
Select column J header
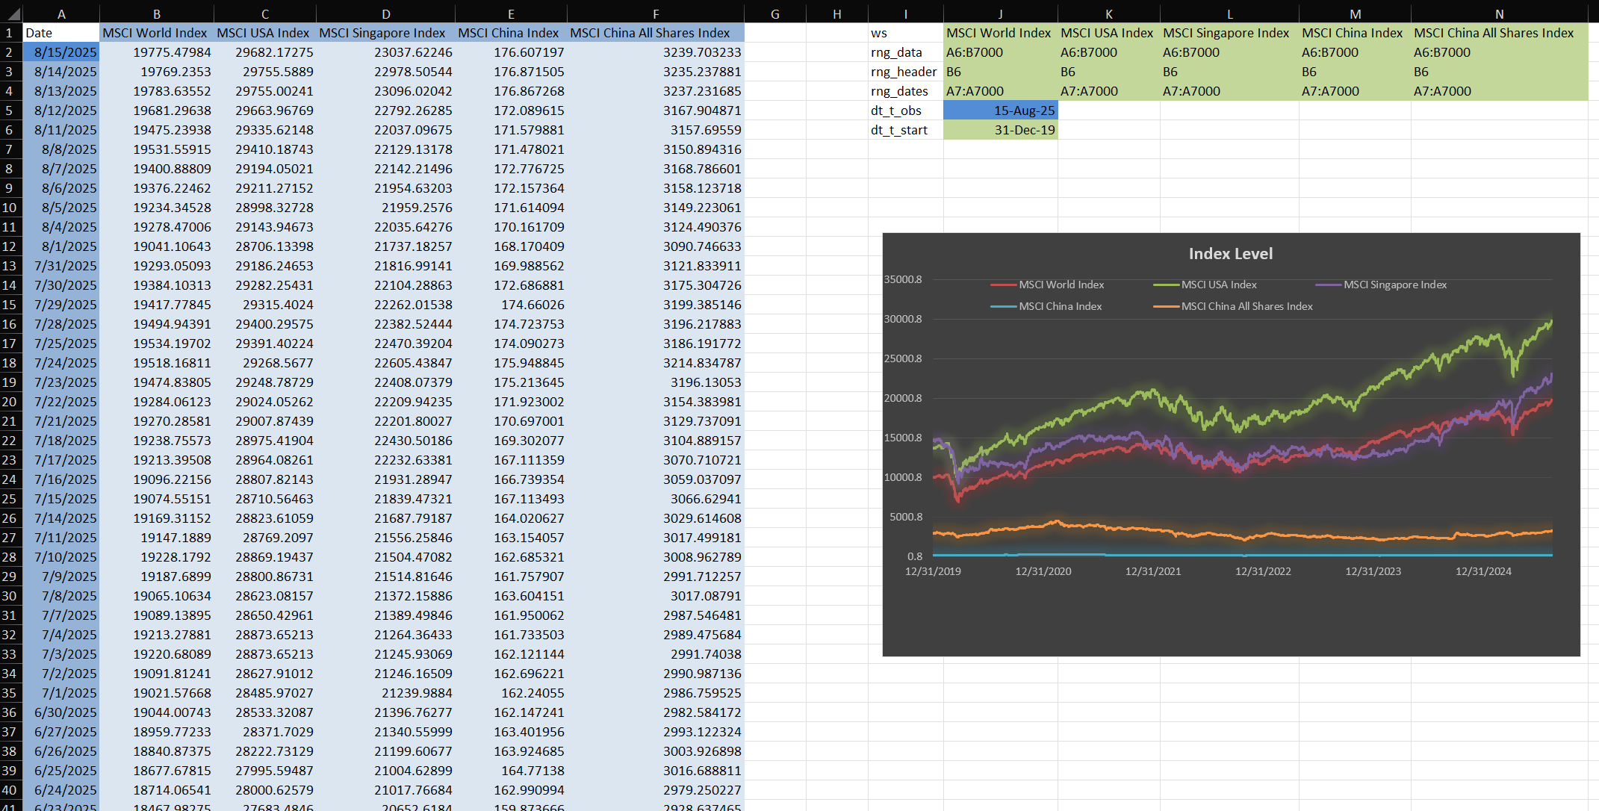click(x=1001, y=13)
